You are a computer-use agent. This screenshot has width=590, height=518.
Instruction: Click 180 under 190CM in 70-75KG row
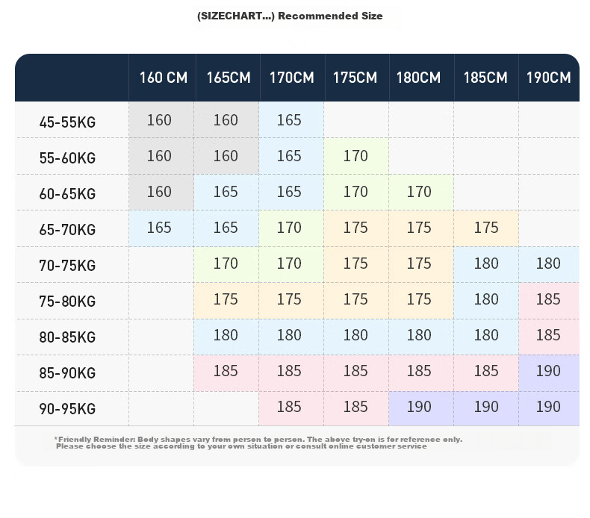548,263
